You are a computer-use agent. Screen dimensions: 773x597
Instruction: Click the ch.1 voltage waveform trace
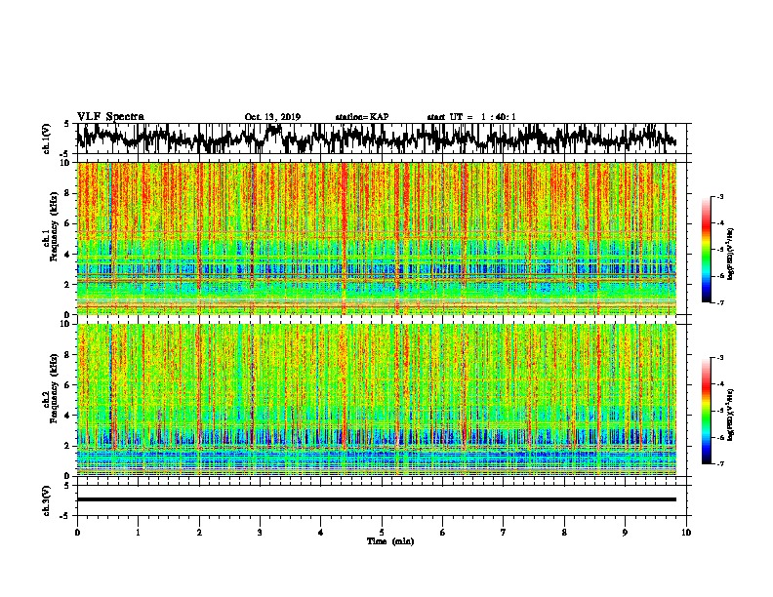377,138
